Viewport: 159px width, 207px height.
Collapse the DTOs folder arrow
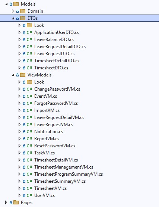[13, 18]
